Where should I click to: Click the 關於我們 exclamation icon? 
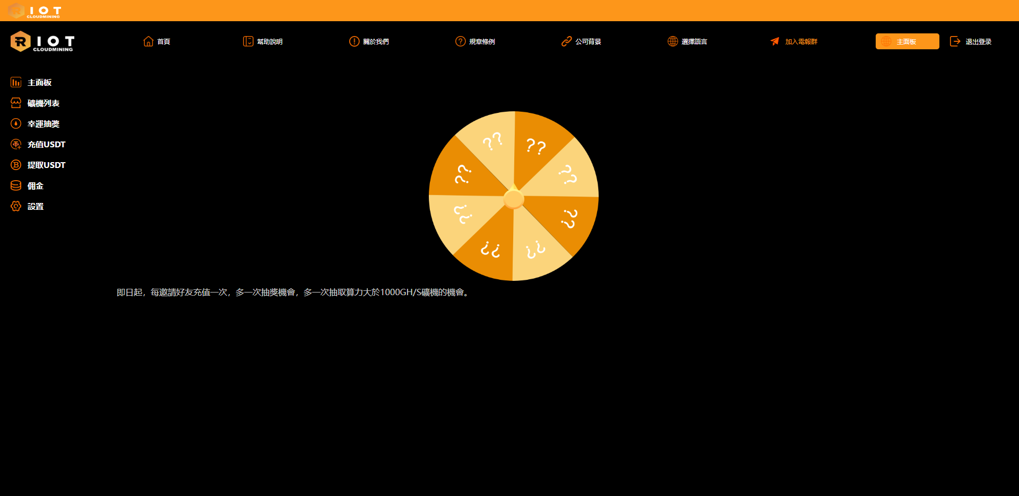354,41
